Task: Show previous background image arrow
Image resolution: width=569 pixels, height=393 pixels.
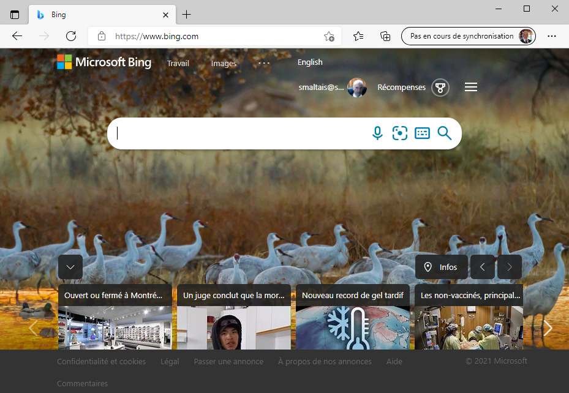Action: tap(483, 267)
